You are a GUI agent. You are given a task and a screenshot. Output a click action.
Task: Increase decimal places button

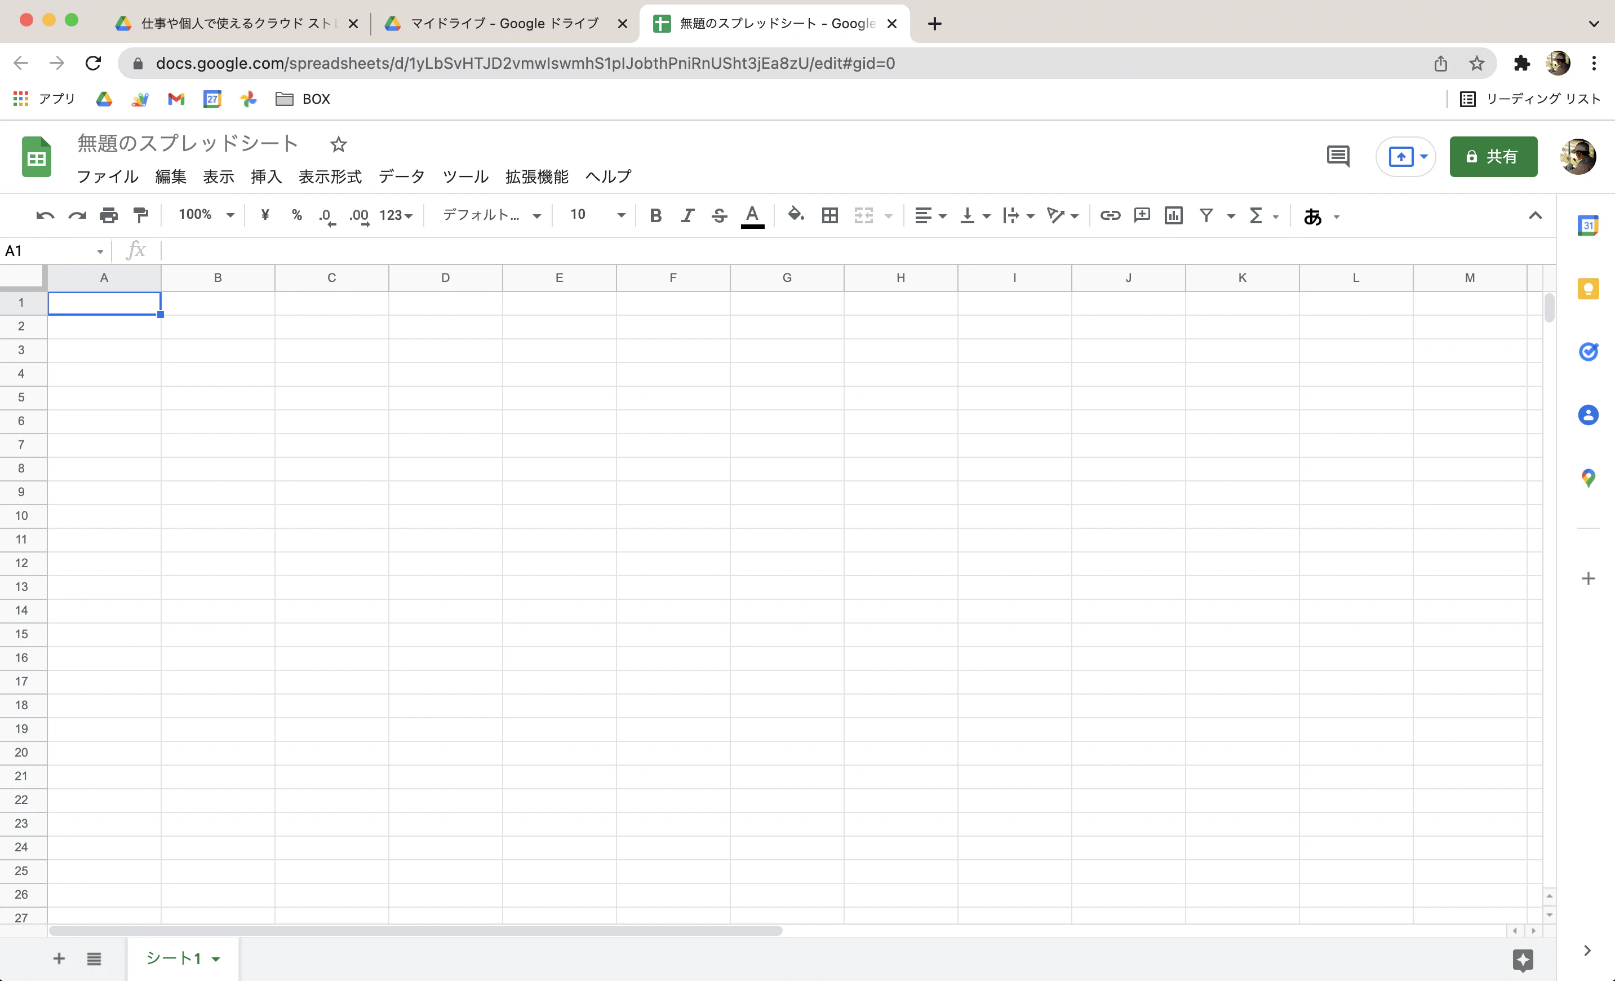359,216
